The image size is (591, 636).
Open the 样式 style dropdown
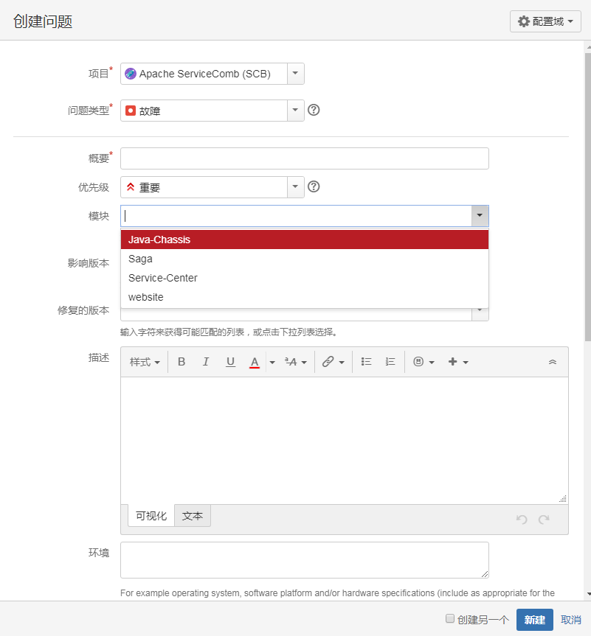(x=145, y=362)
